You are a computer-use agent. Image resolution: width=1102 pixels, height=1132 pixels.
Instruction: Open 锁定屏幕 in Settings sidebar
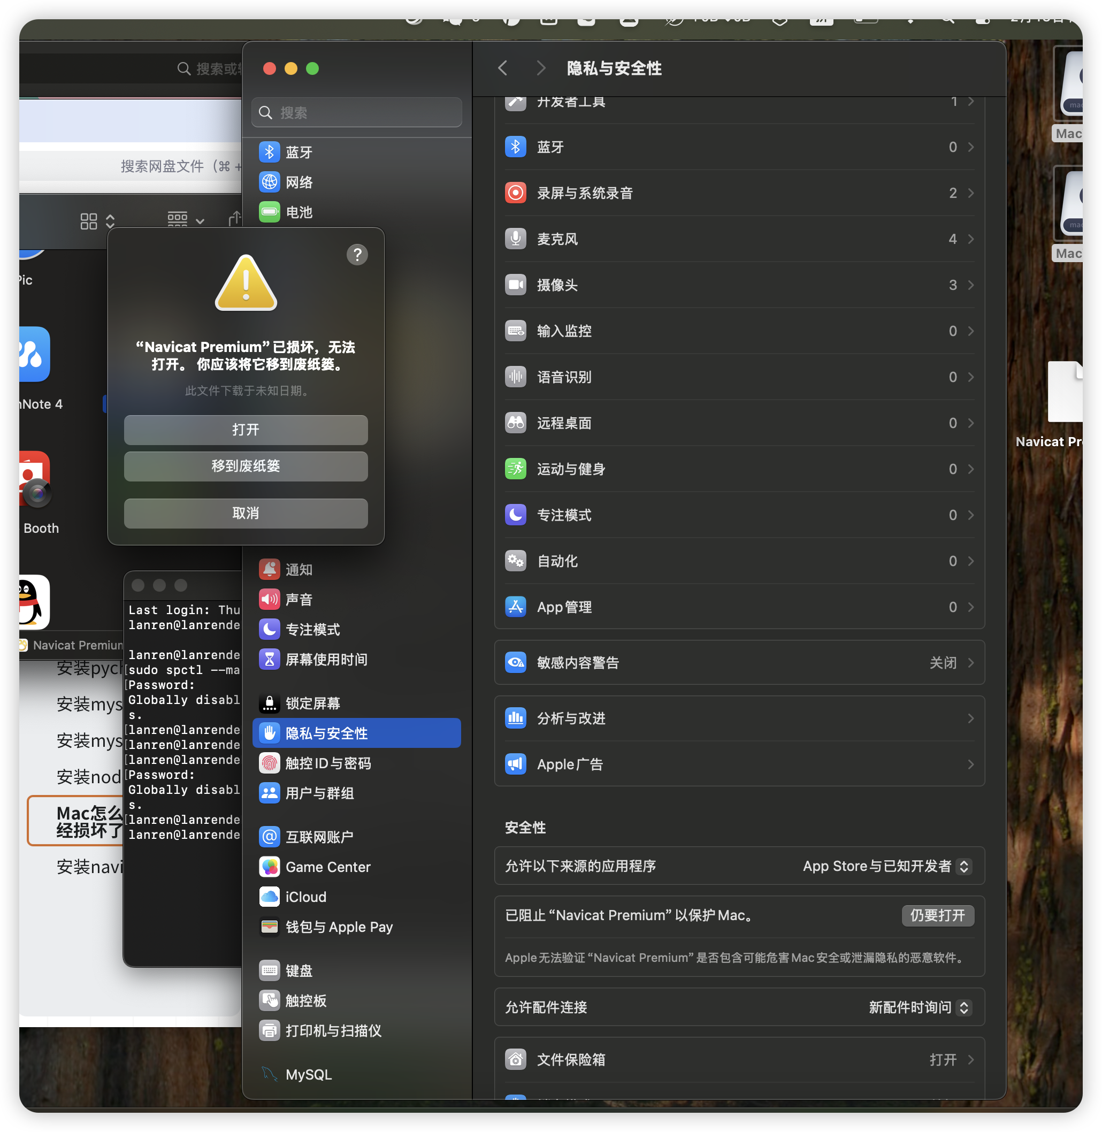pyautogui.click(x=356, y=703)
